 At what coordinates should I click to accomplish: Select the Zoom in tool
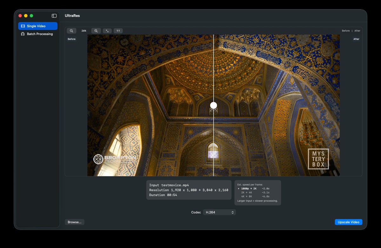96,30
